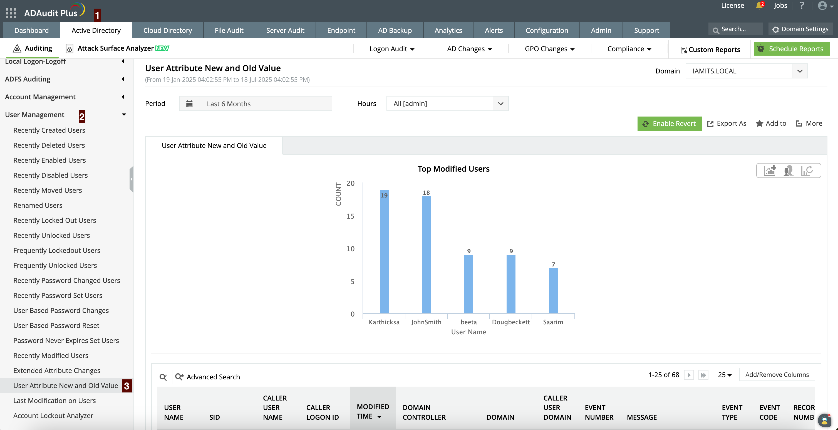Click the add chart icon
The image size is (838, 430).
770,170
